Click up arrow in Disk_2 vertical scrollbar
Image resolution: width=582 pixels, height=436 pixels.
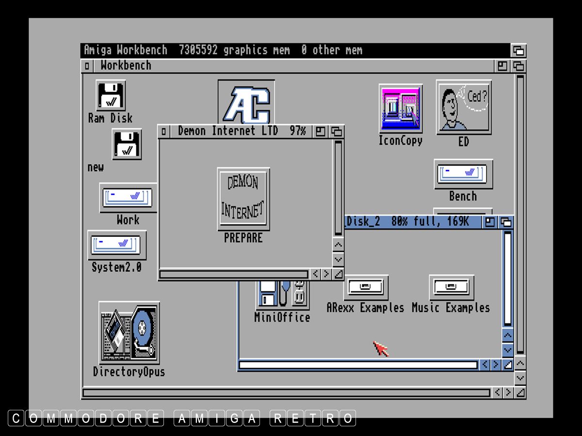507,335
